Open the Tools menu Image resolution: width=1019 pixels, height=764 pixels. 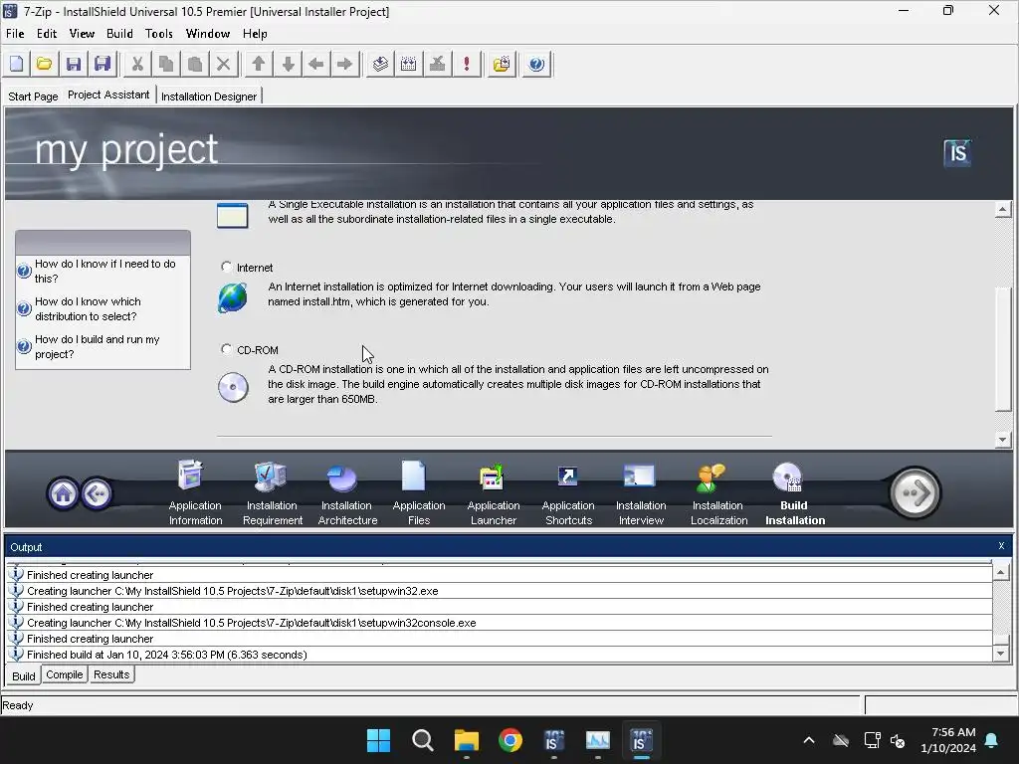click(x=158, y=34)
